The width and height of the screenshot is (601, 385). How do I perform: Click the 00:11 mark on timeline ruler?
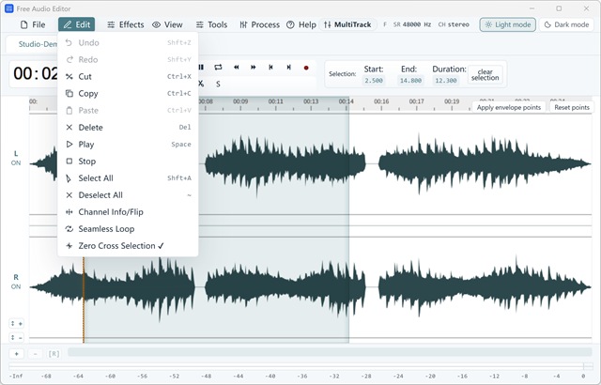pyautogui.click(x=275, y=101)
